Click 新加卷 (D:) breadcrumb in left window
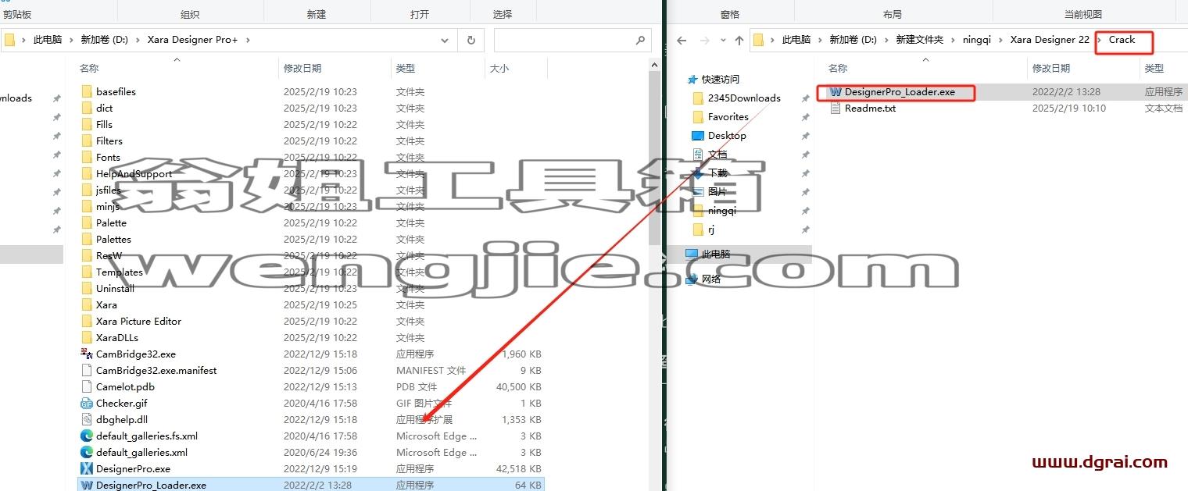Screen dimensions: 1188x491 tap(105, 40)
